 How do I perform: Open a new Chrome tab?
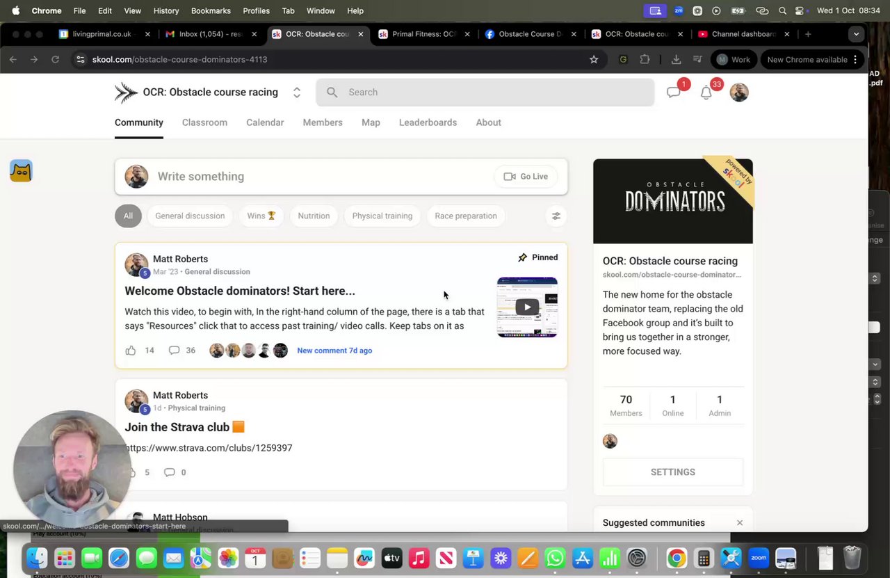[x=808, y=34]
